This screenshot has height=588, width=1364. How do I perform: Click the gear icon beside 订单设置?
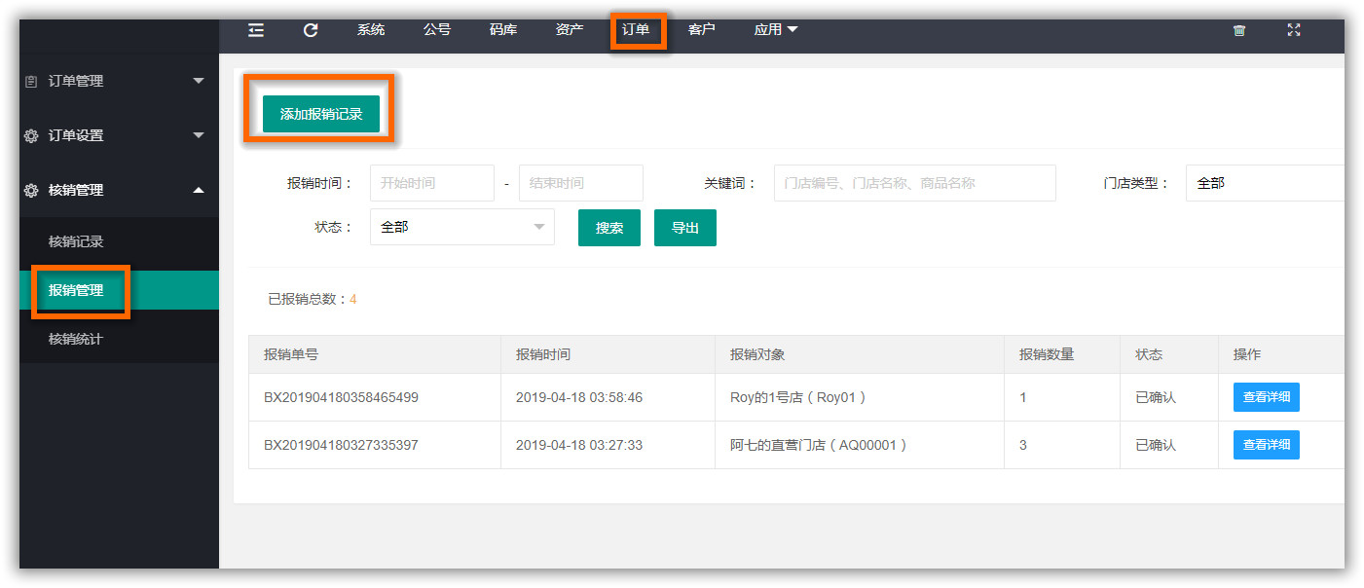(31, 136)
